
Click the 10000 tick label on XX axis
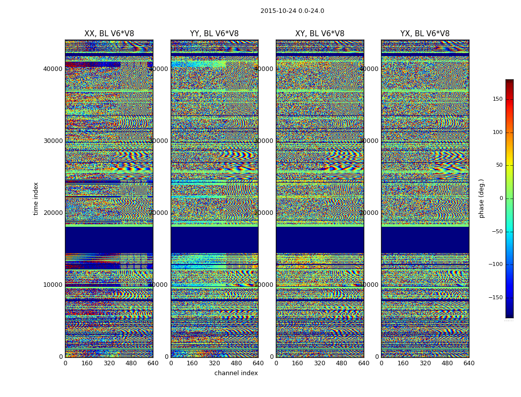(53, 285)
